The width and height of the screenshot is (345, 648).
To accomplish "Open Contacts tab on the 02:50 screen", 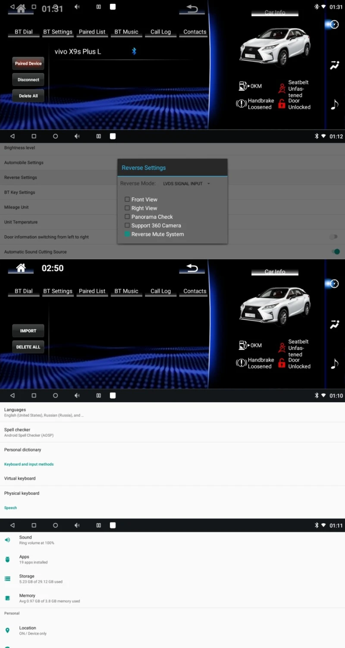I will pyautogui.click(x=195, y=291).
